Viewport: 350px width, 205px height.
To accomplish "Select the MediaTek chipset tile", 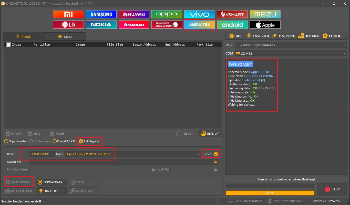I will (200, 25).
